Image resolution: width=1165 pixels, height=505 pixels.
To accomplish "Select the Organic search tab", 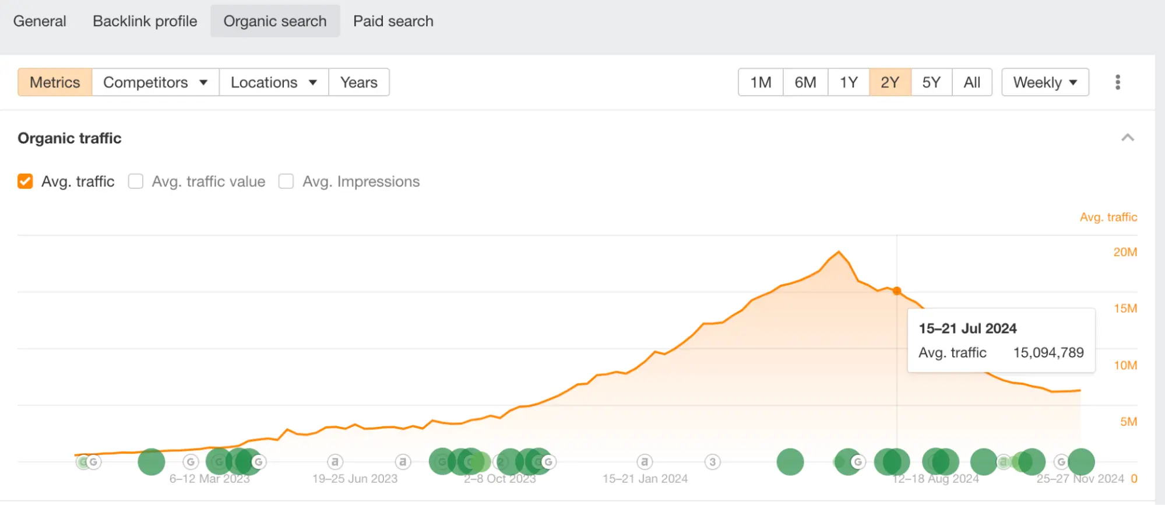I will click(275, 21).
